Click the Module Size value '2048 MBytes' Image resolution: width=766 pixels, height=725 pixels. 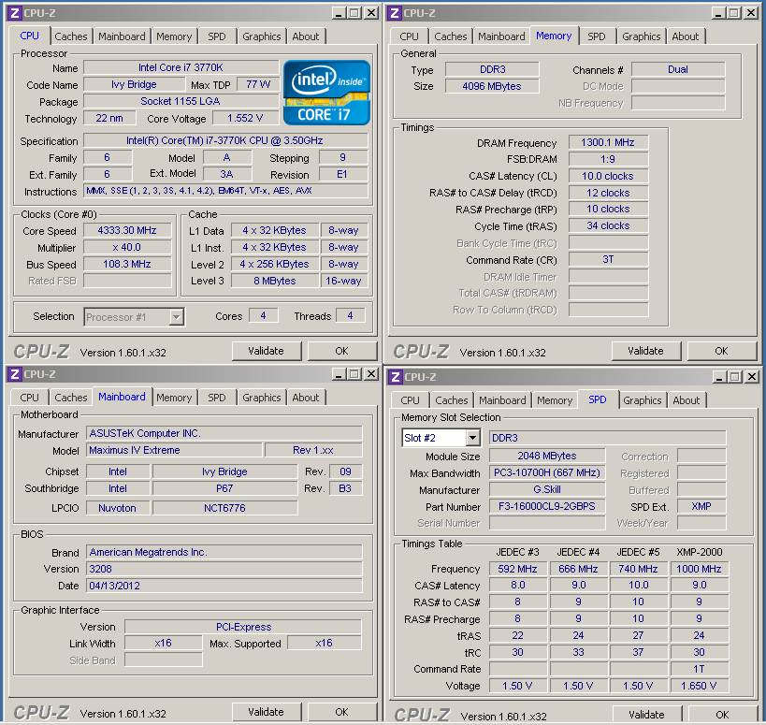[547, 456]
